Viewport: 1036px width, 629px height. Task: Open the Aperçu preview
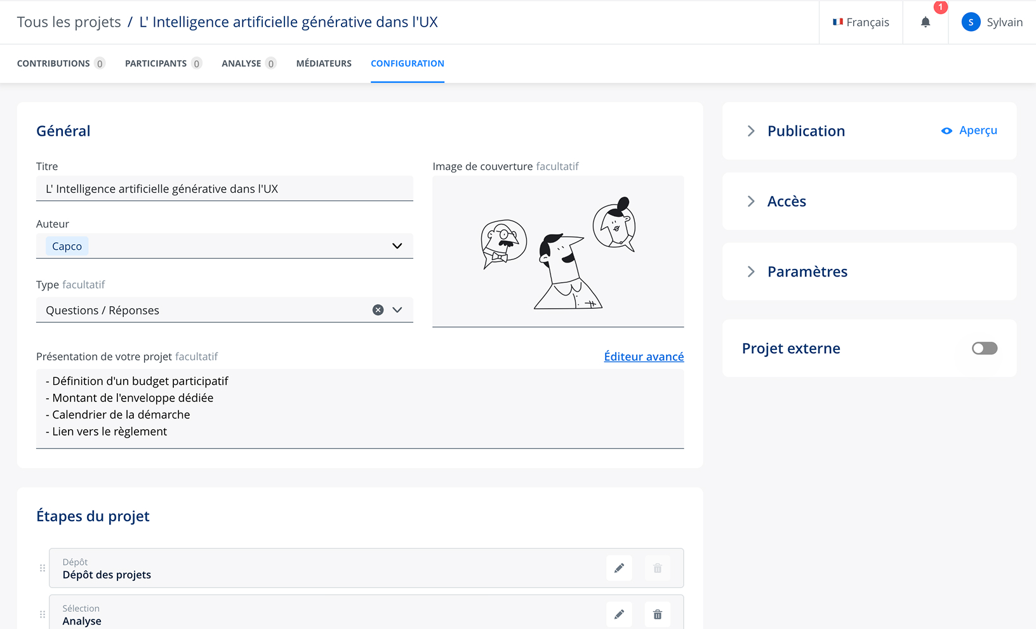click(969, 131)
